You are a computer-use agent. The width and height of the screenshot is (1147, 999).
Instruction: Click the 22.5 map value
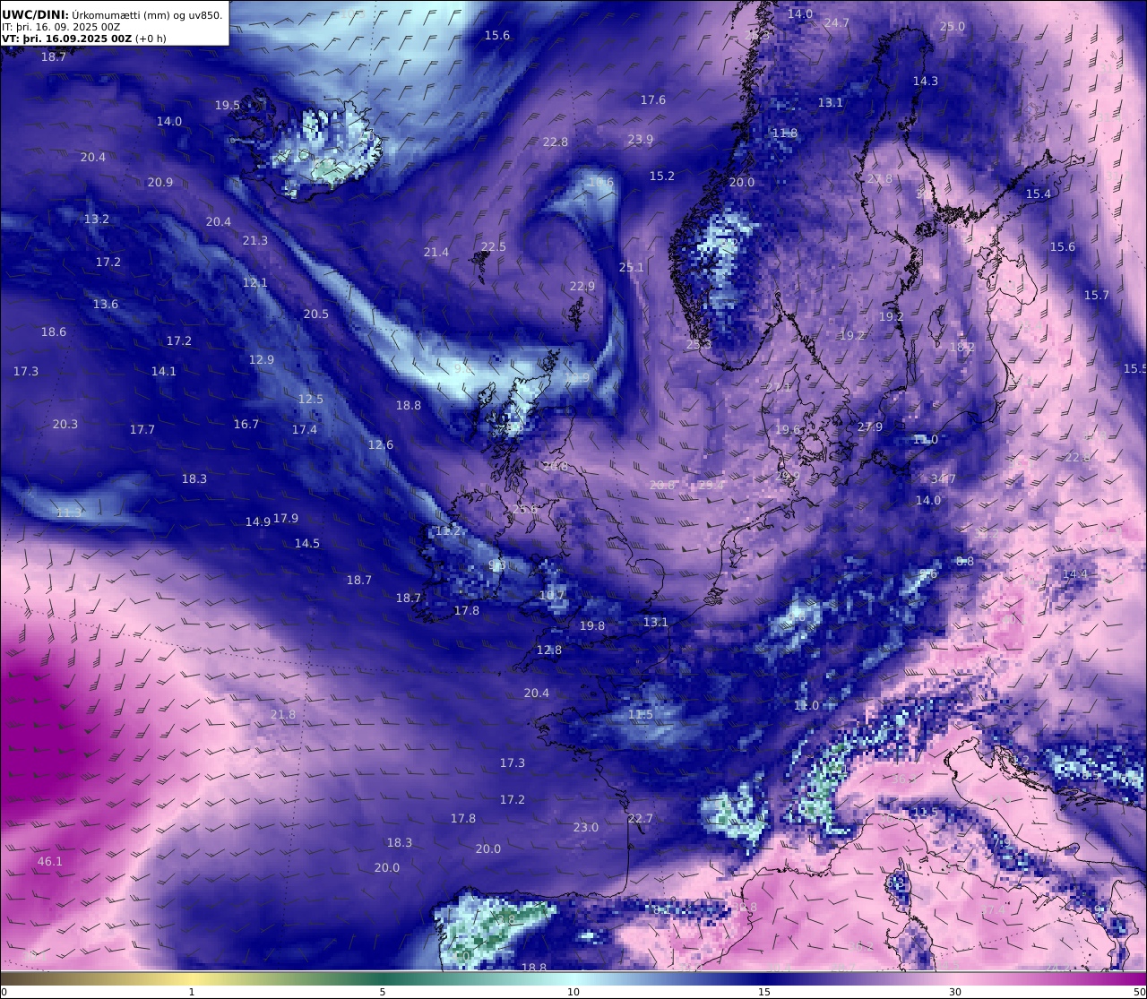(494, 247)
